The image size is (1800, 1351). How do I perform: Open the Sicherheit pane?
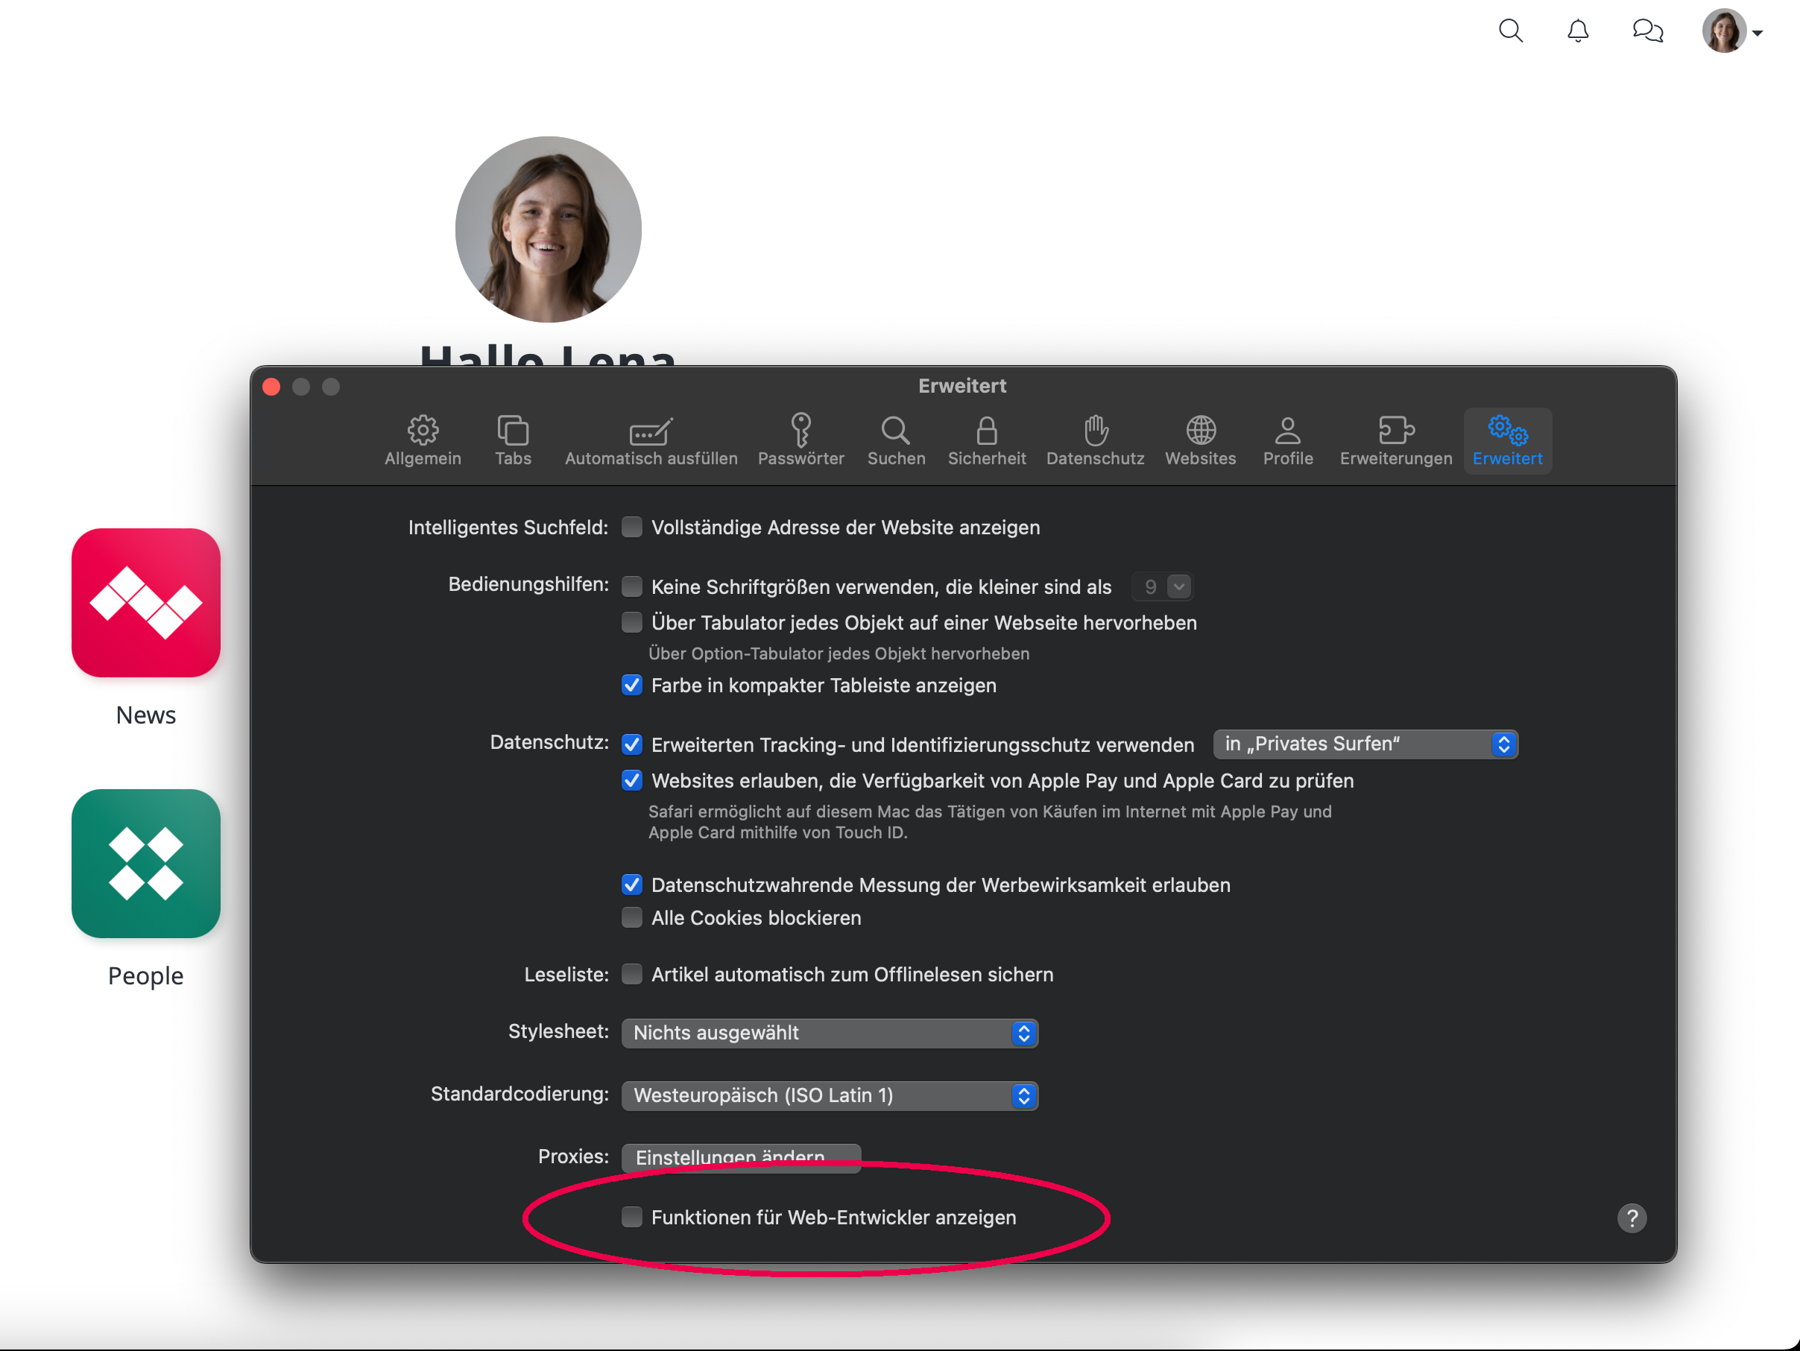986,441
